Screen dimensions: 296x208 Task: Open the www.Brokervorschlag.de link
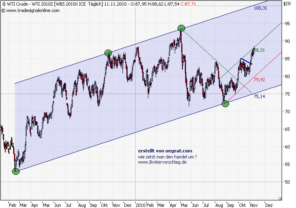[162, 162]
